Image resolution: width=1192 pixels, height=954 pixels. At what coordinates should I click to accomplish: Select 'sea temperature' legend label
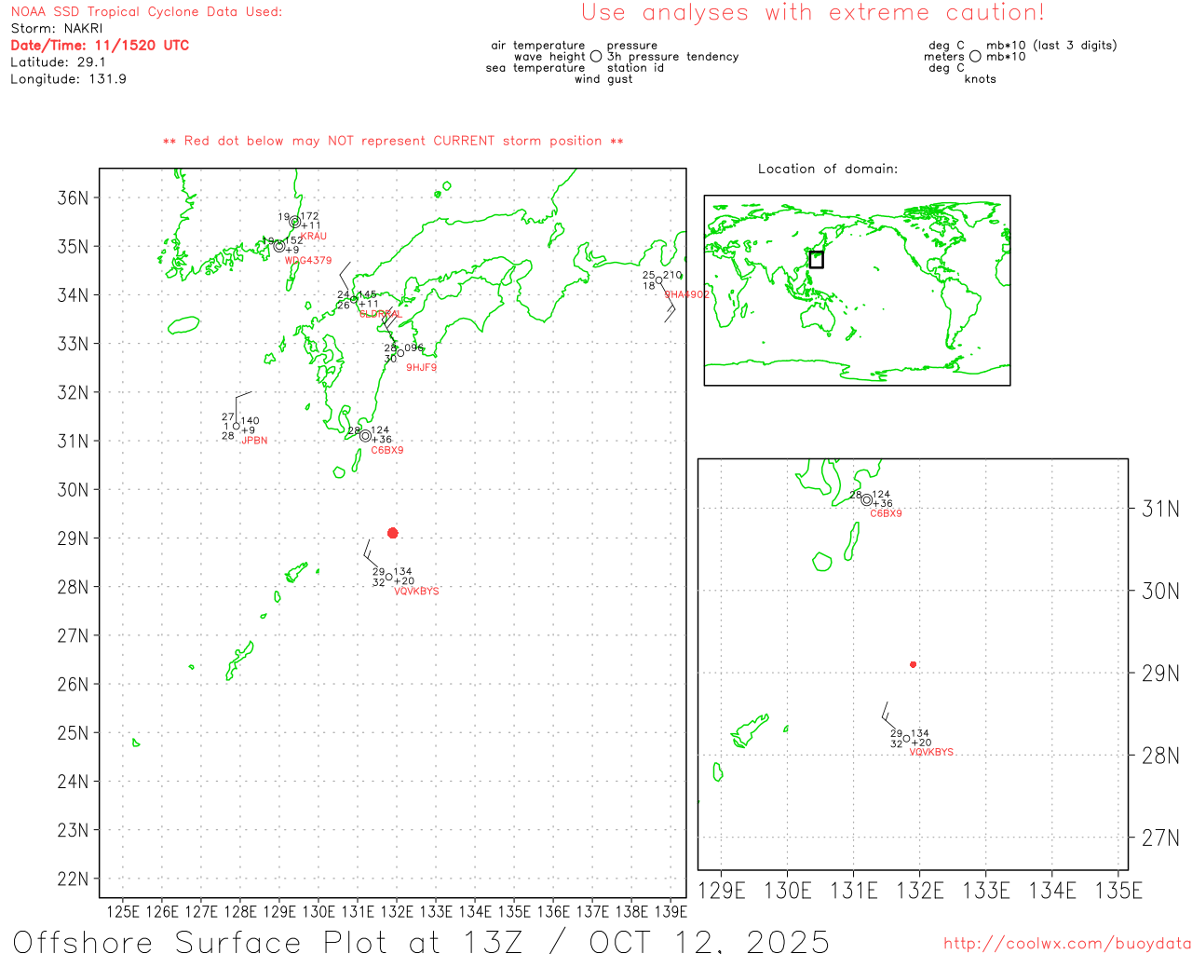click(535, 68)
